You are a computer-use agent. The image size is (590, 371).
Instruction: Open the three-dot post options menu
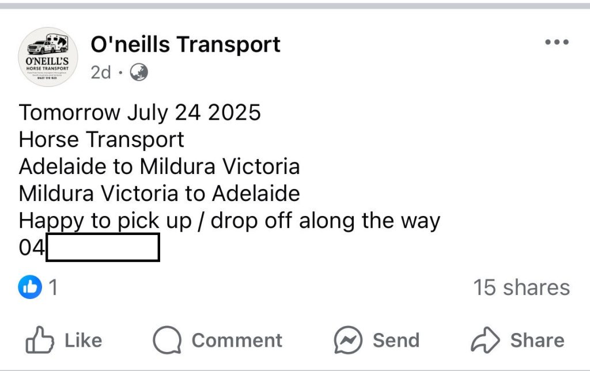point(557,43)
